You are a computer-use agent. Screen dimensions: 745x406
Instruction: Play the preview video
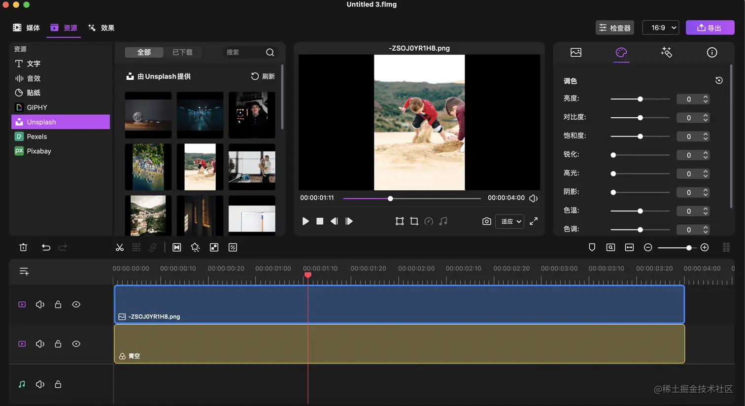click(x=305, y=221)
